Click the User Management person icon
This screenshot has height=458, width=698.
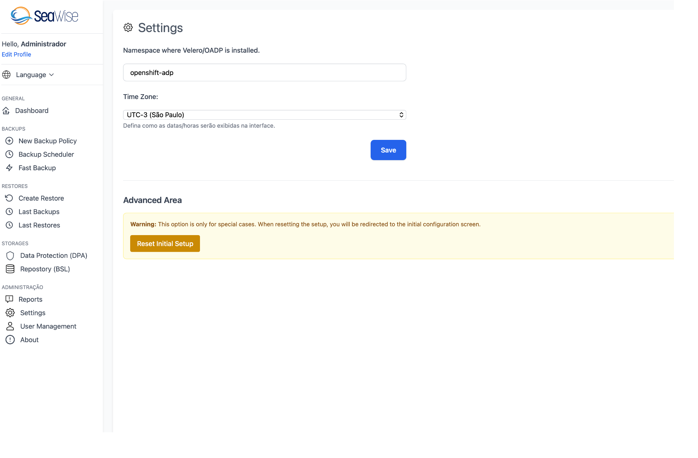[x=10, y=326]
